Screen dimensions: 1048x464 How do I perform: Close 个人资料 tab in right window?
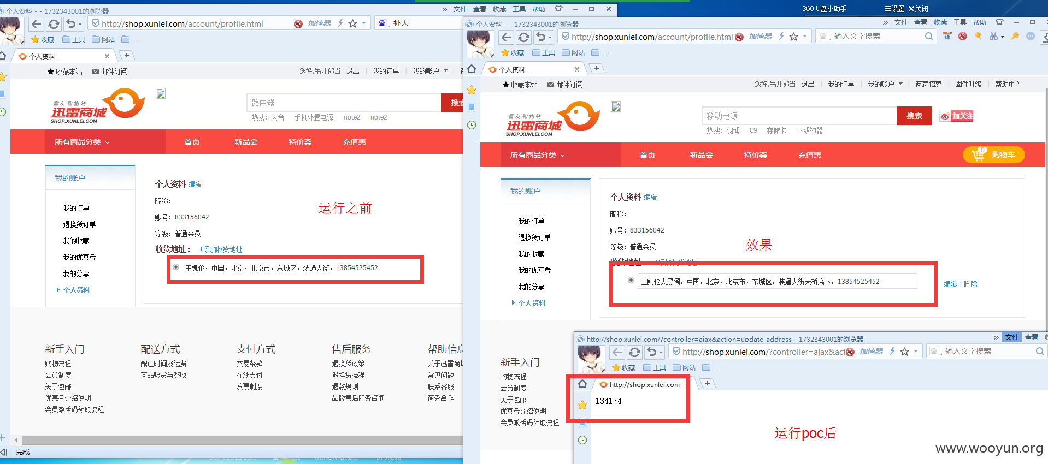(577, 69)
